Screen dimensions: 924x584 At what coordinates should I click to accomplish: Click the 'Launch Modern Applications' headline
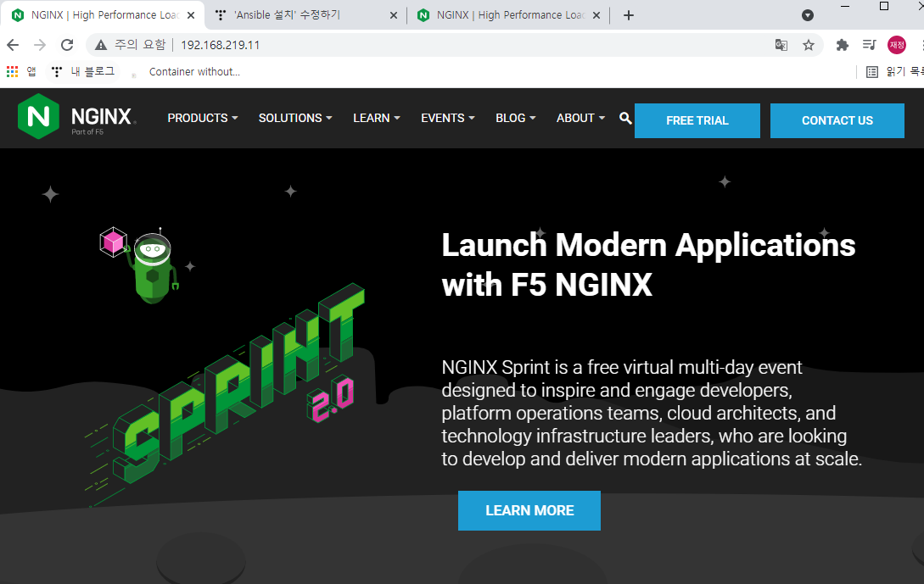pos(648,265)
